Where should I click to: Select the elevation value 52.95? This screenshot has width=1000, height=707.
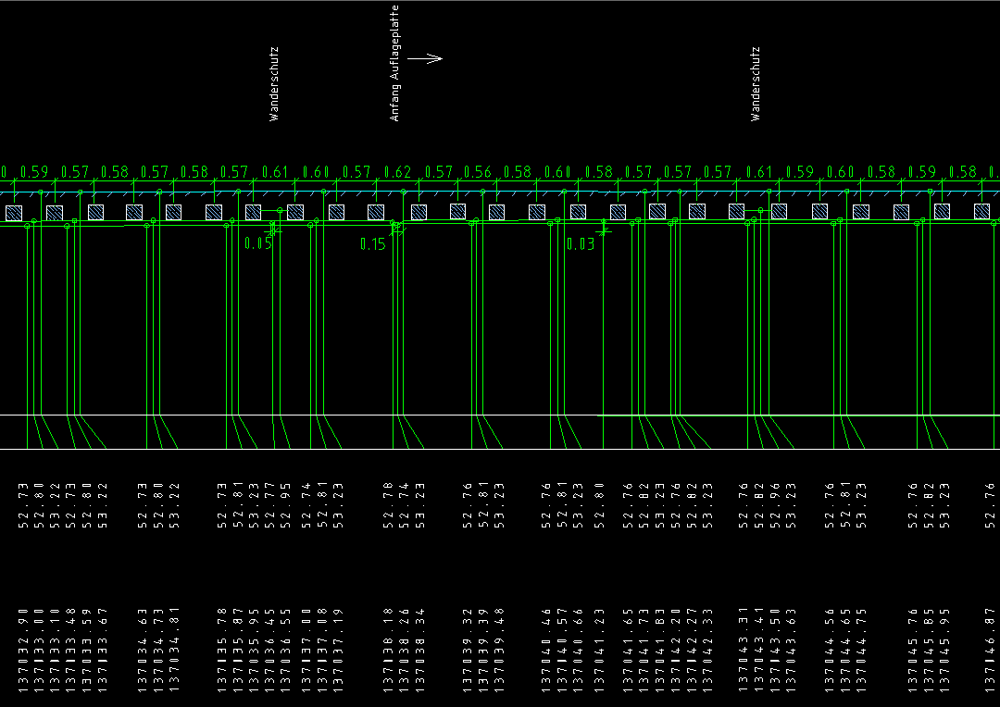(286, 505)
